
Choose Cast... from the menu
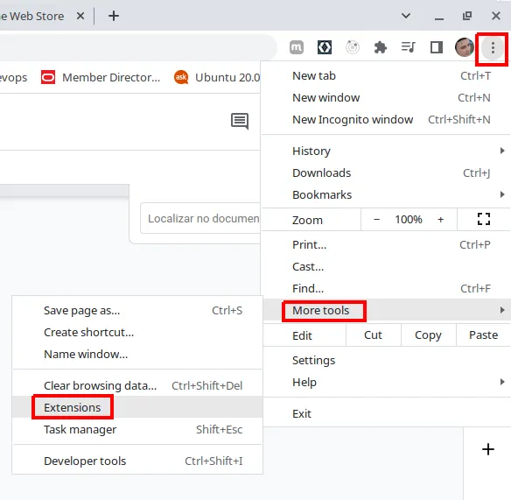[386, 266]
